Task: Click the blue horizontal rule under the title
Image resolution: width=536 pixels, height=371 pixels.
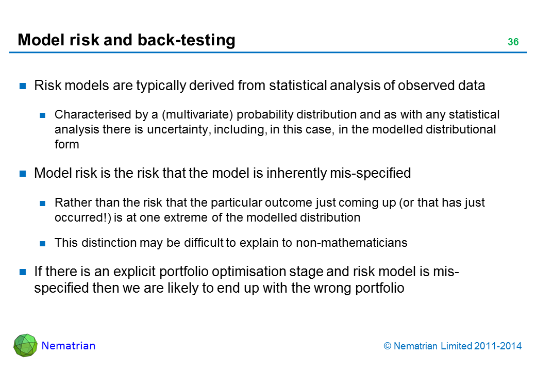Action: click(x=267, y=52)
